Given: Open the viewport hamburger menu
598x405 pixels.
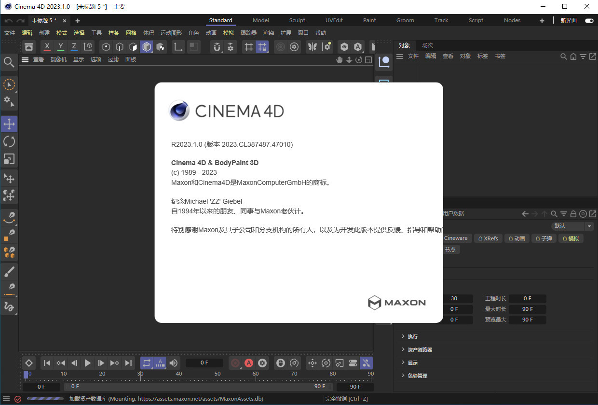Looking at the screenshot, I should click(25, 60).
